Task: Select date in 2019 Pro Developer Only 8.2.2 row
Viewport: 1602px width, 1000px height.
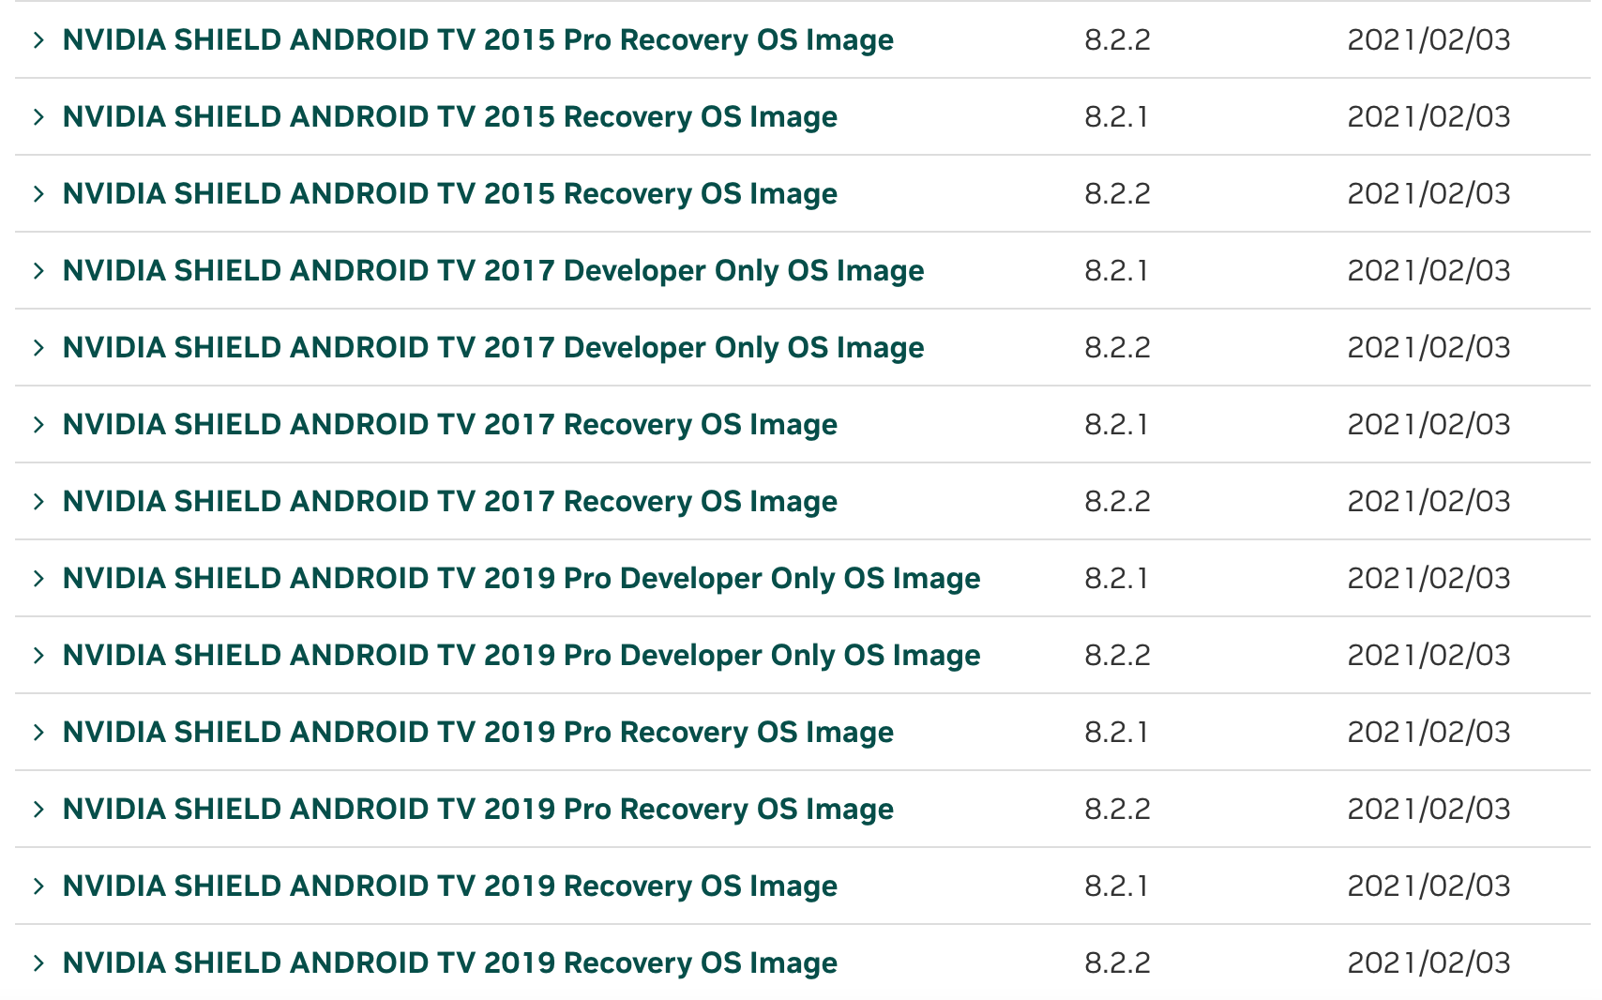Action: (x=1429, y=655)
